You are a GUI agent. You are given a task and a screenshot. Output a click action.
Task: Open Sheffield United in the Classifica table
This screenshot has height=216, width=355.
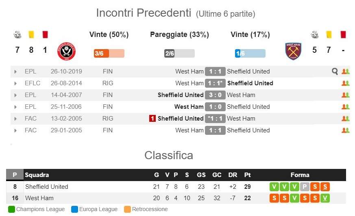coord(46,187)
